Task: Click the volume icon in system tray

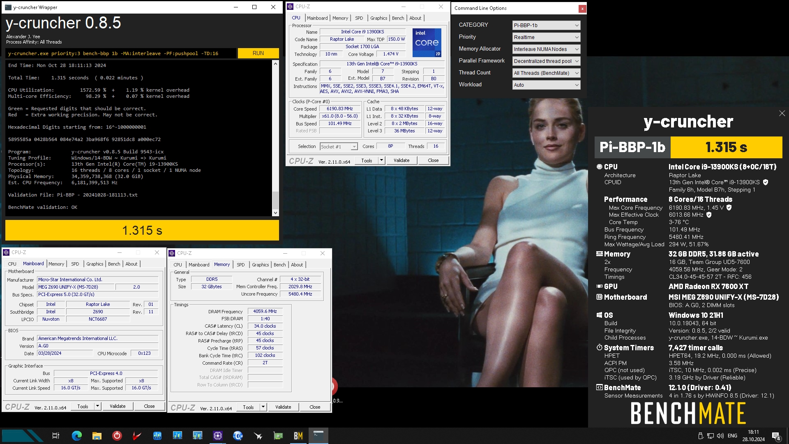Action: 720,436
